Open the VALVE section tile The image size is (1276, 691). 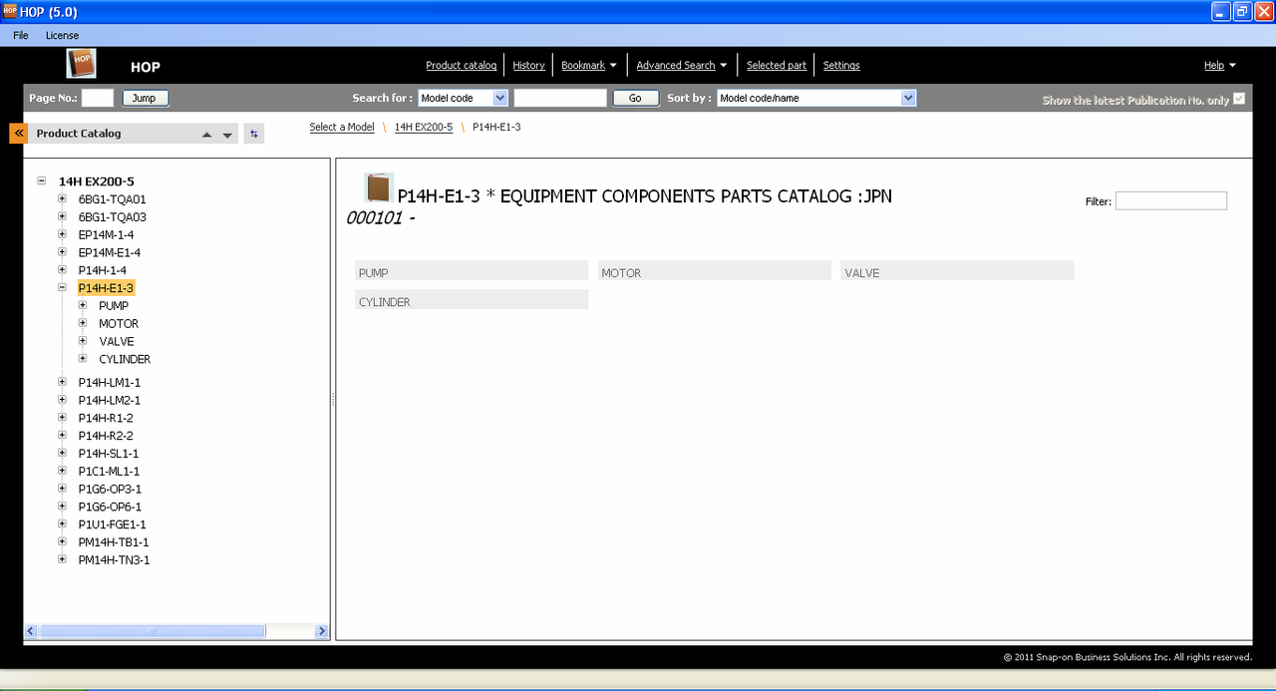coord(957,271)
